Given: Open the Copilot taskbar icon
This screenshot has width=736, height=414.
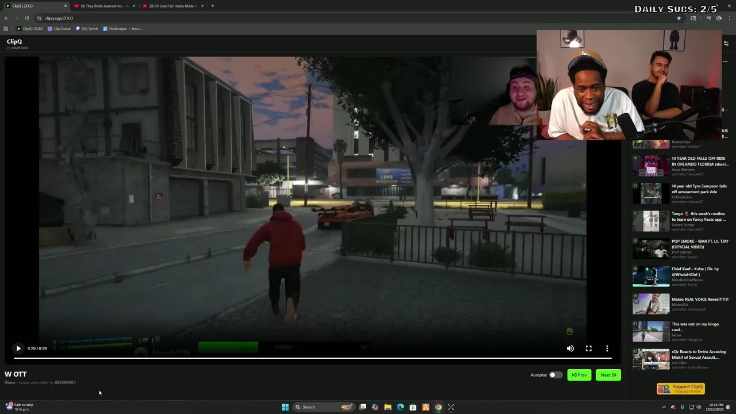Looking at the screenshot, I should click(375, 407).
